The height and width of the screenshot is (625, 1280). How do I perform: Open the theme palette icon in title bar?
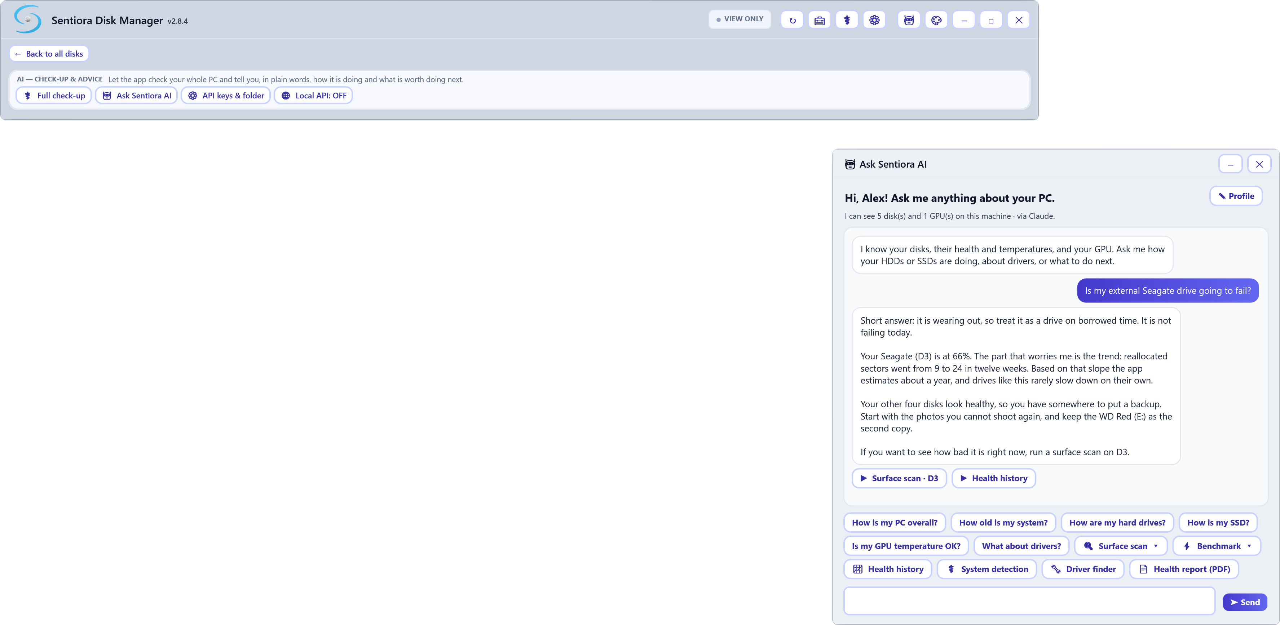pos(936,21)
